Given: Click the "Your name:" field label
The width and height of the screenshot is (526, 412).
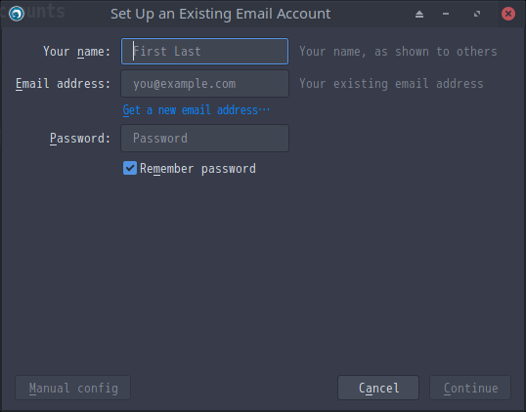Looking at the screenshot, I should tap(77, 52).
